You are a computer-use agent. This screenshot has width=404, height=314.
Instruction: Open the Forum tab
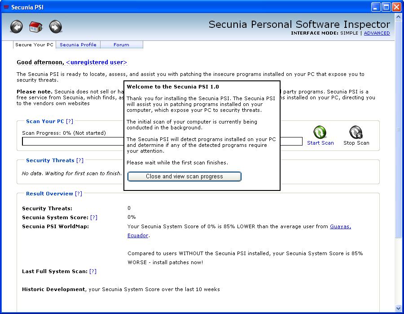(x=121, y=44)
